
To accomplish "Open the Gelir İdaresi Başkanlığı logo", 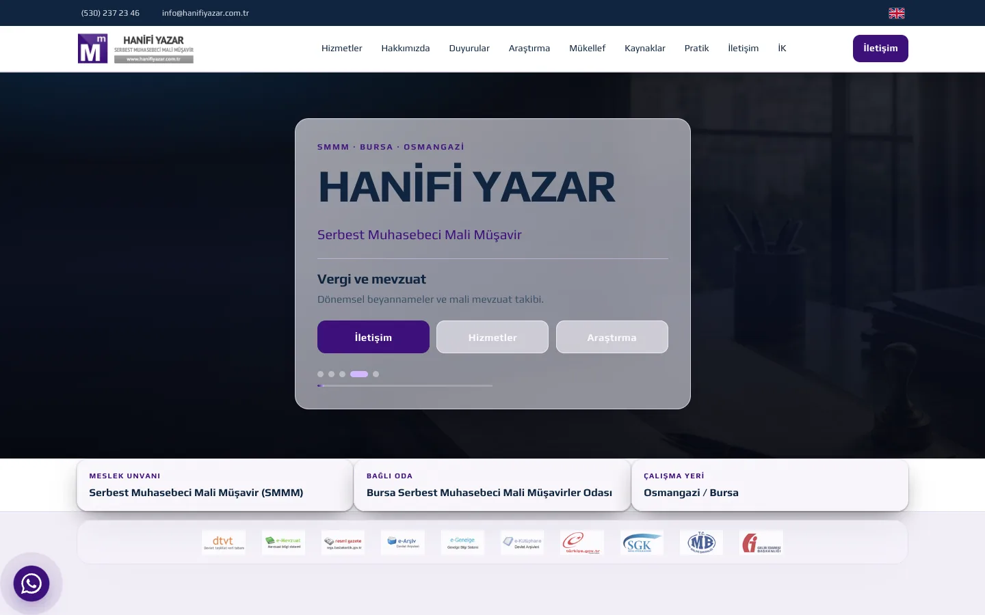I will 761,543.
